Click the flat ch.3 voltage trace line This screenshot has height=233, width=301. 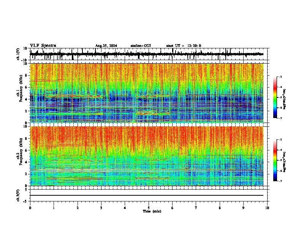coord(147,195)
